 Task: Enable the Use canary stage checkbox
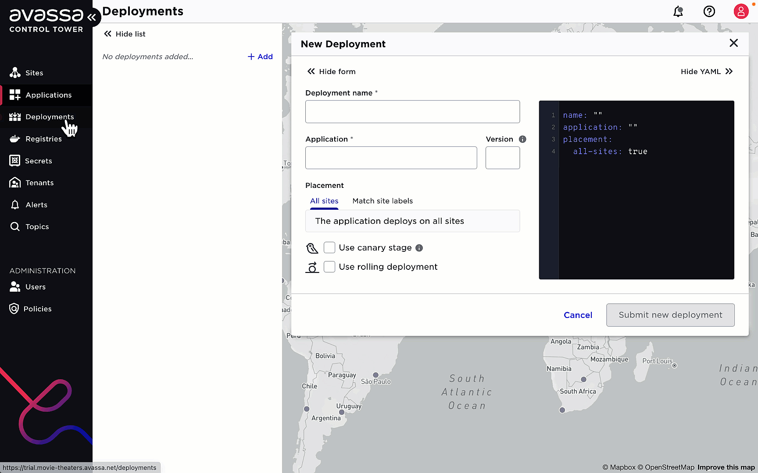pyautogui.click(x=329, y=247)
